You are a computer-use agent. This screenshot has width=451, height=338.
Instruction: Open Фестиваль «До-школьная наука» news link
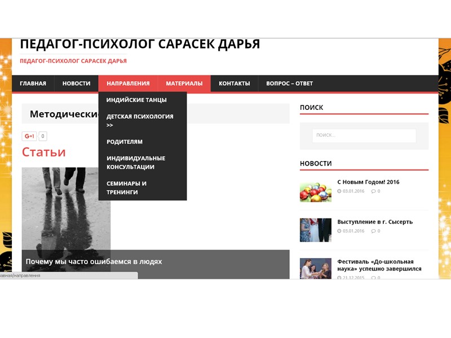click(379, 265)
